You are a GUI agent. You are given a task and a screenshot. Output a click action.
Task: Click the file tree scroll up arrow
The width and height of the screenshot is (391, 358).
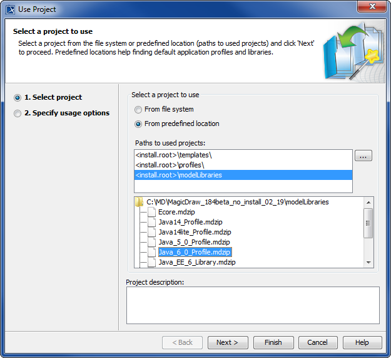pos(368,203)
